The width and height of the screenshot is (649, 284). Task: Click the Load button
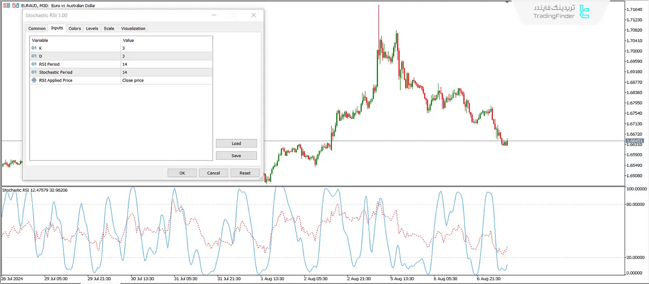(x=236, y=143)
